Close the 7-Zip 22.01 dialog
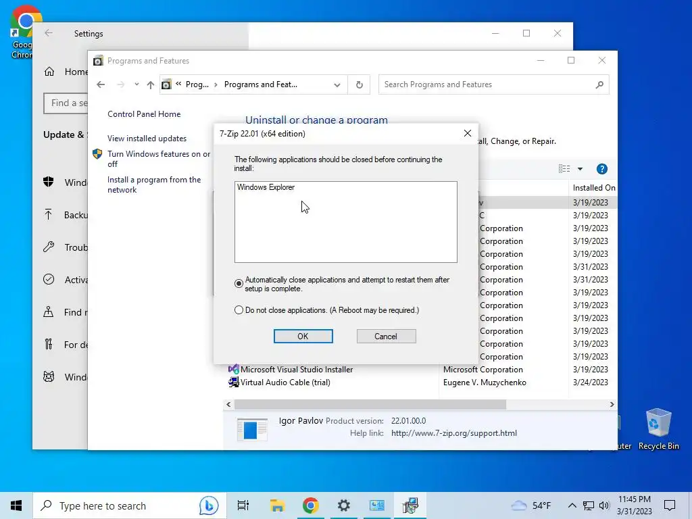This screenshot has height=519, width=692. click(468, 133)
